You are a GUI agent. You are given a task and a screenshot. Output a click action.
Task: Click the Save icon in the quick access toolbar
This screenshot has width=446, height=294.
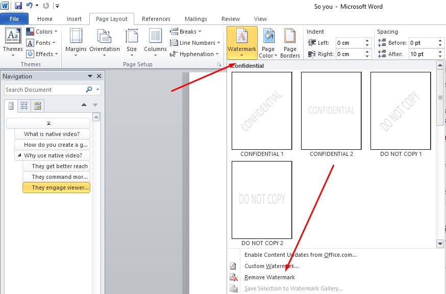coord(18,6)
